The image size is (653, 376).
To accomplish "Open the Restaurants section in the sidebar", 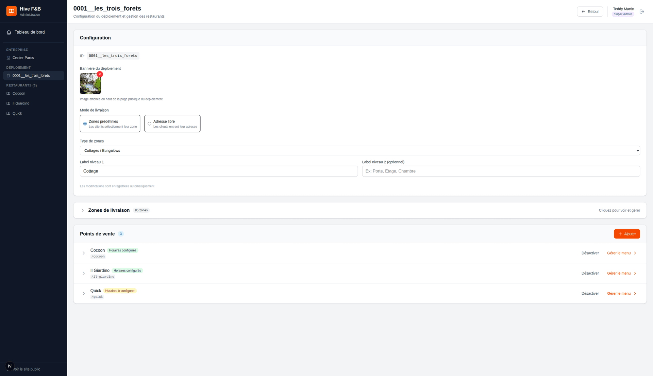I will coord(21,85).
